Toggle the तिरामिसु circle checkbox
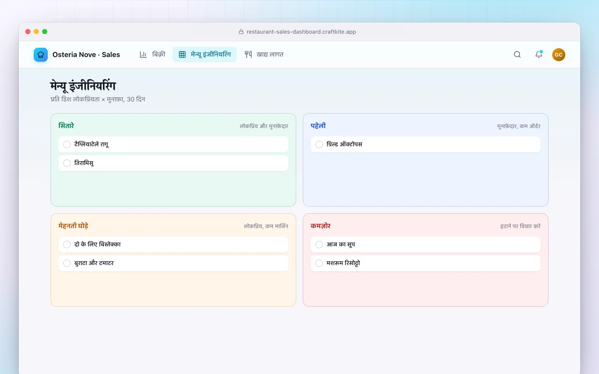599x374 pixels. click(x=67, y=163)
